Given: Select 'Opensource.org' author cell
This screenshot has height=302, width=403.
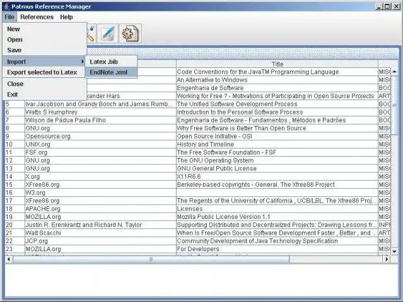Looking at the screenshot, I should [x=100, y=137].
